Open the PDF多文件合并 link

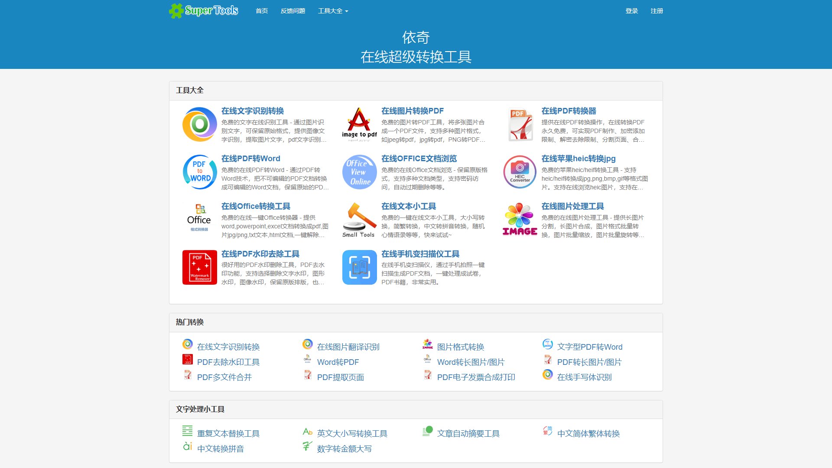(x=224, y=377)
